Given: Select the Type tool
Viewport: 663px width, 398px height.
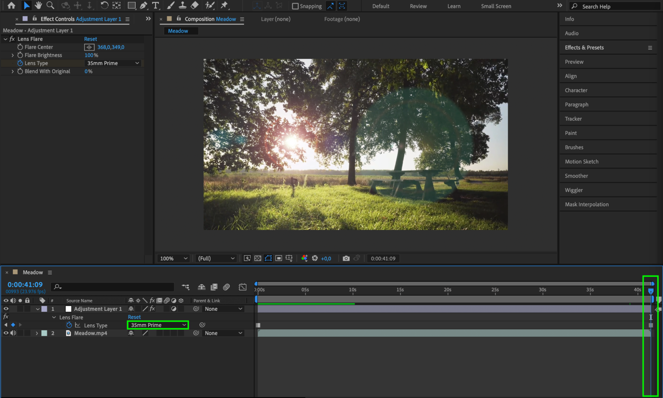Looking at the screenshot, I should 155,5.
